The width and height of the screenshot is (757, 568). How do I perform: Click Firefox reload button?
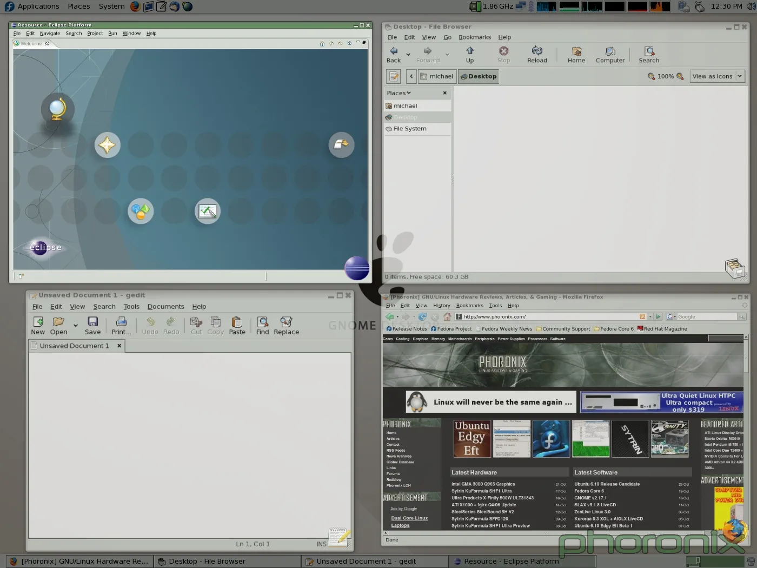[422, 316]
